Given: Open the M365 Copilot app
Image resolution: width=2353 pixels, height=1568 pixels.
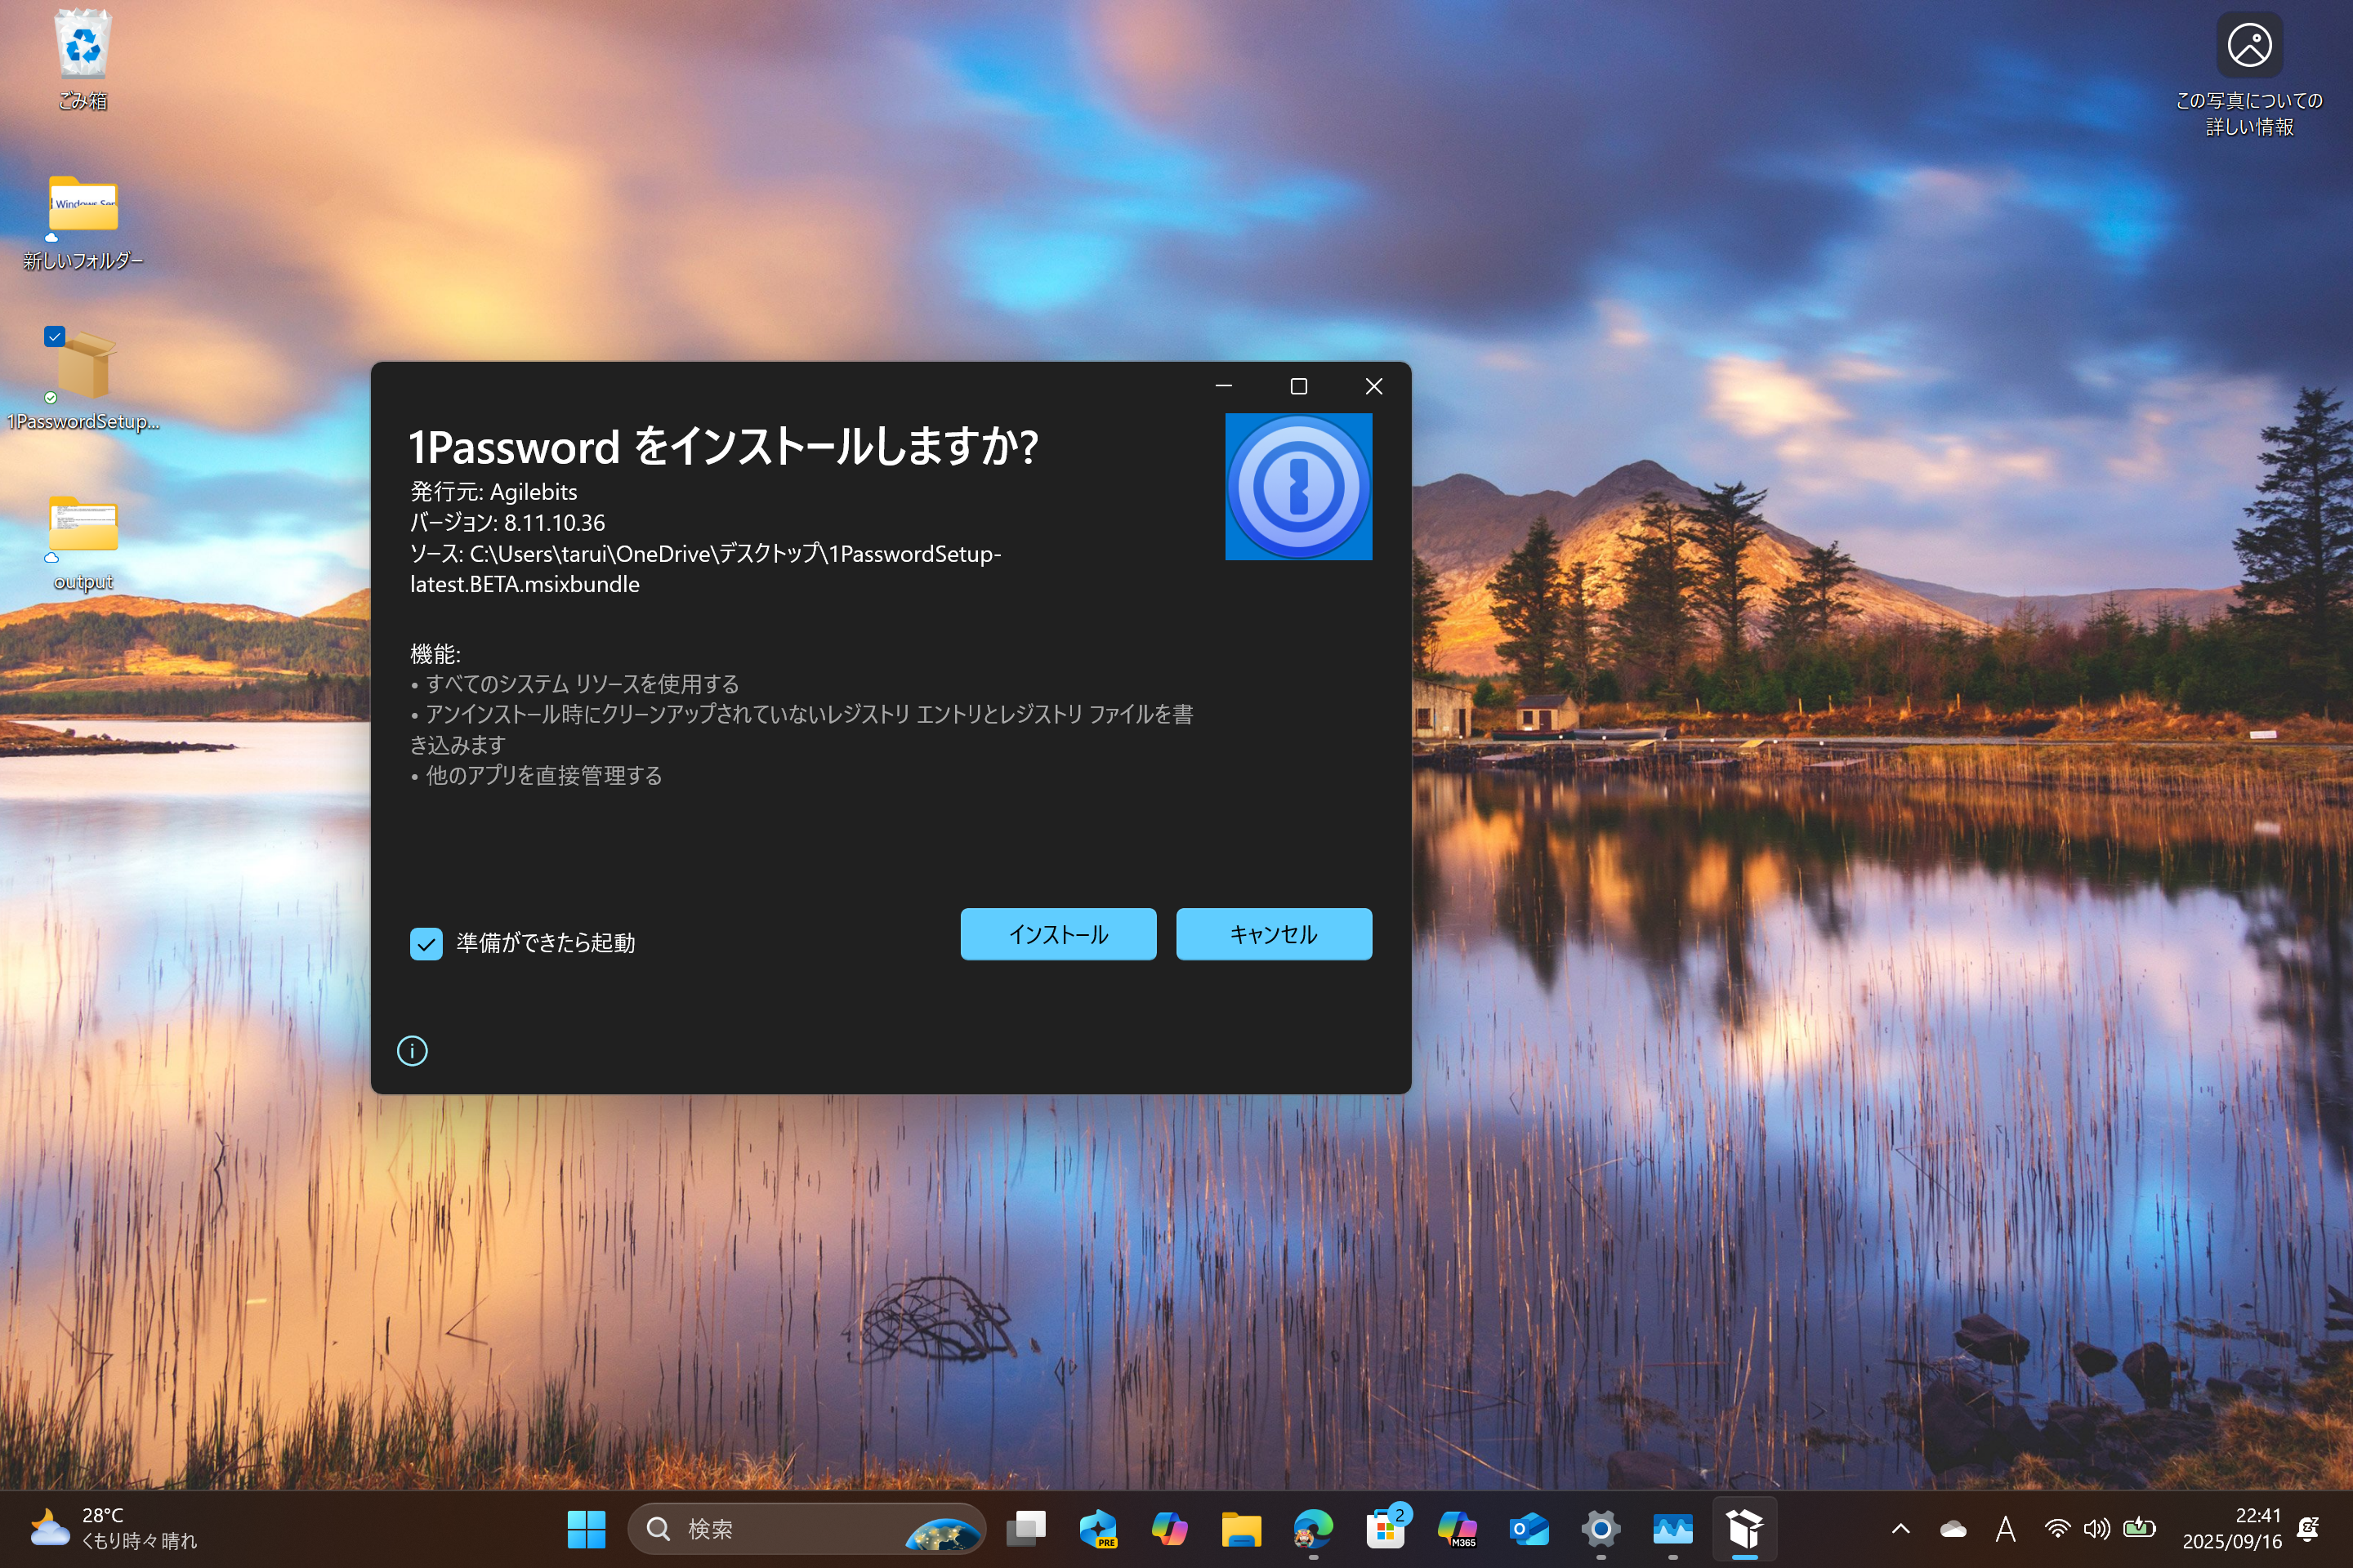Looking at the screenshot, I should [x=1458, y=1528].
